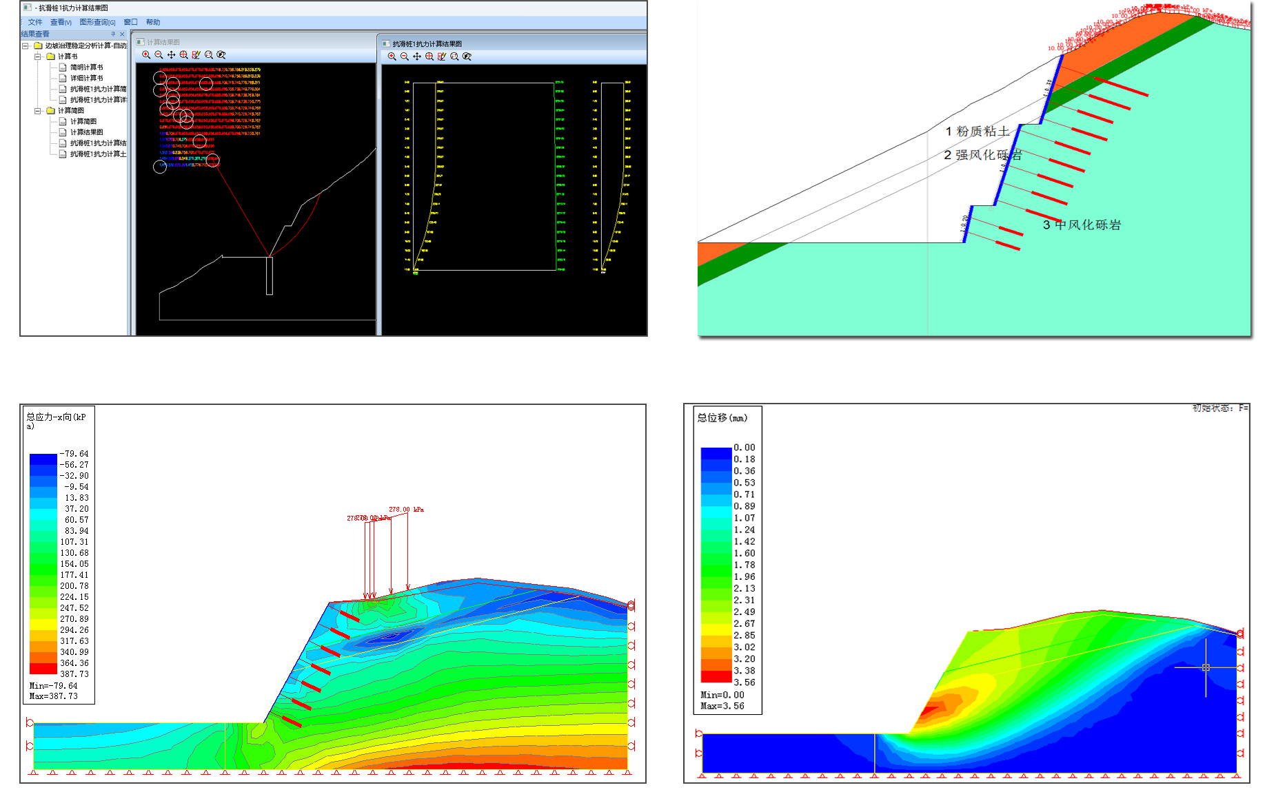Open the 帮助 menu

pyautogui.click(x=153, y=22)
